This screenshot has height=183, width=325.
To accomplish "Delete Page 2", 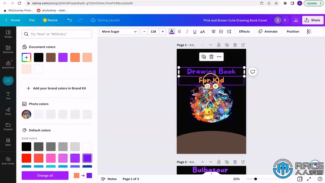I will (235, 162).
